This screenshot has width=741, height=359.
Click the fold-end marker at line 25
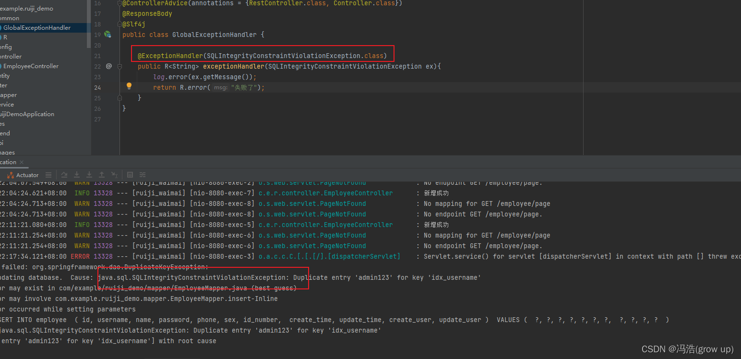coord(120,97)
